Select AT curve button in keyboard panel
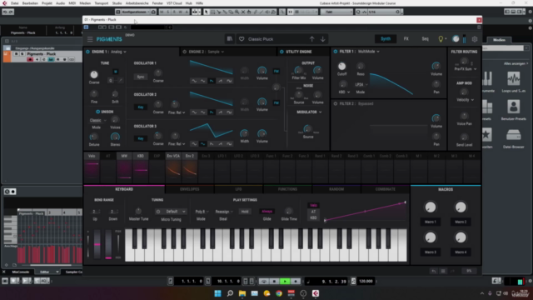 pyautogui.click(x=313, y=212)
